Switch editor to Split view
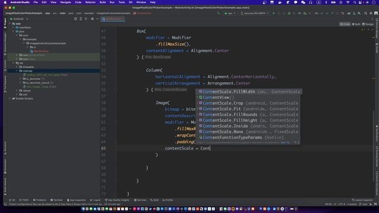379x213 pixels. [x=356, y=24]
